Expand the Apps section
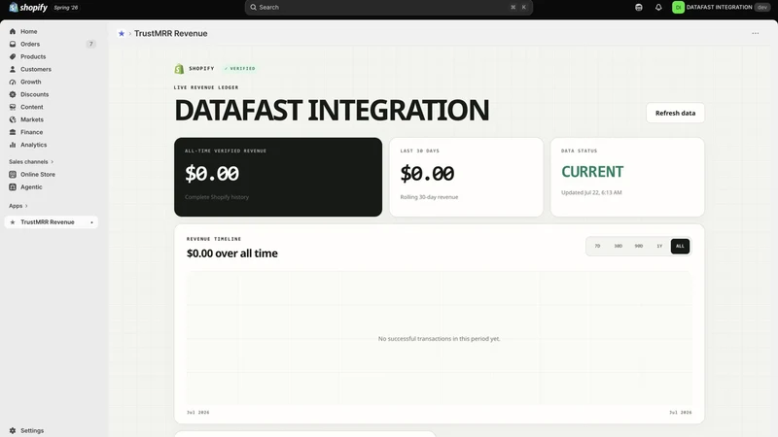 click(x=18, y=206)
